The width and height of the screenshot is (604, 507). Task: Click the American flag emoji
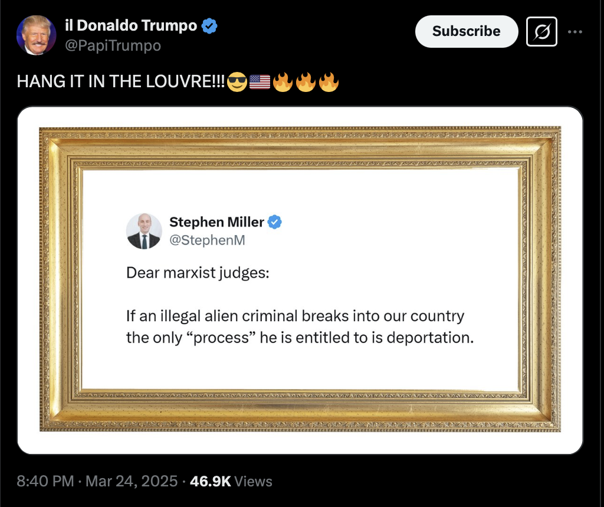260,81
